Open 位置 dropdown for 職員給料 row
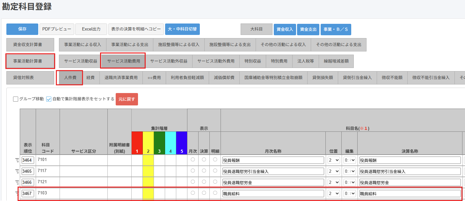 (x=334, y=194)
